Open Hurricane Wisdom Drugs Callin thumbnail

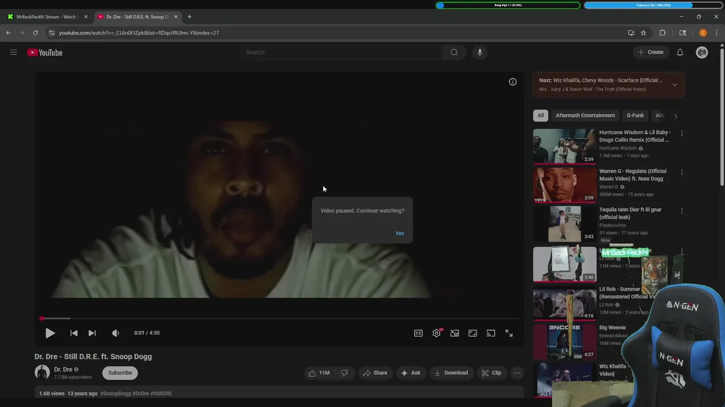(x=564, y=146)
